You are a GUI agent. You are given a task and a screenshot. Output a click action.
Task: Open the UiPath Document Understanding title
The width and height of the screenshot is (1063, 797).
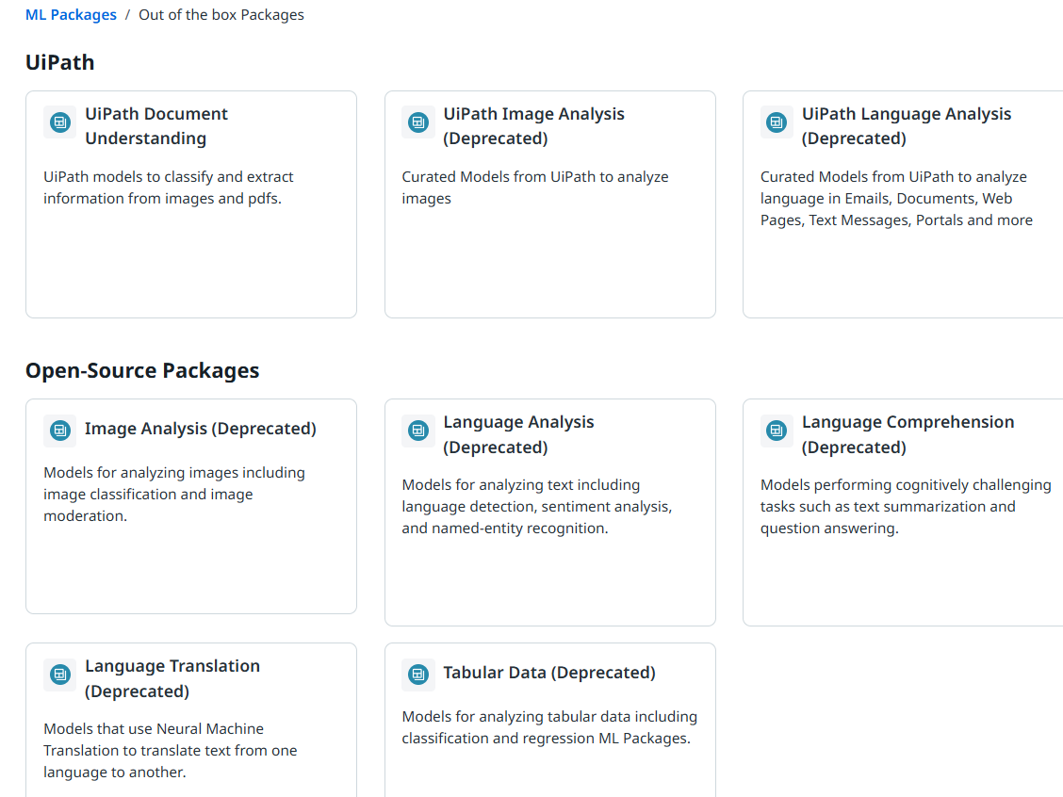point(156,126)
